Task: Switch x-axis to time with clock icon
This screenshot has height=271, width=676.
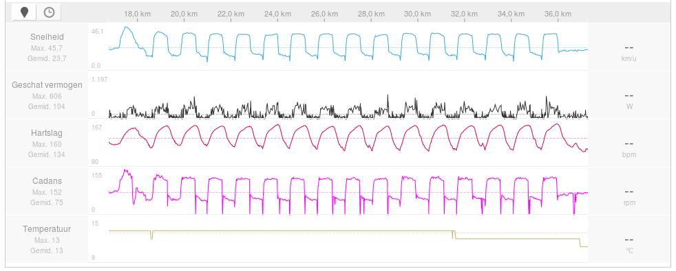Action: tap(49, 12)
